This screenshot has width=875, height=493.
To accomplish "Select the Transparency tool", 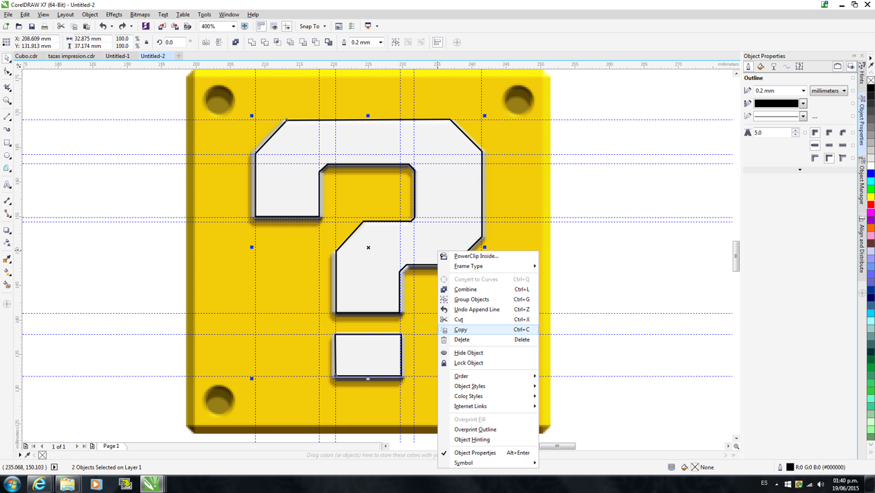I will point(7,243).
